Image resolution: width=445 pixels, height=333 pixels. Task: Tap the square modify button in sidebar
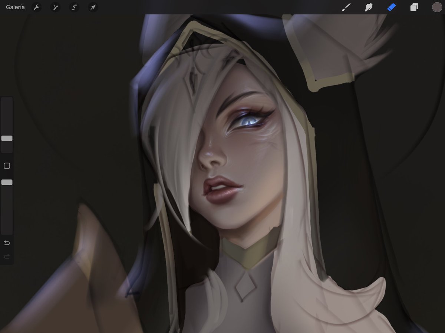[7, 166]
